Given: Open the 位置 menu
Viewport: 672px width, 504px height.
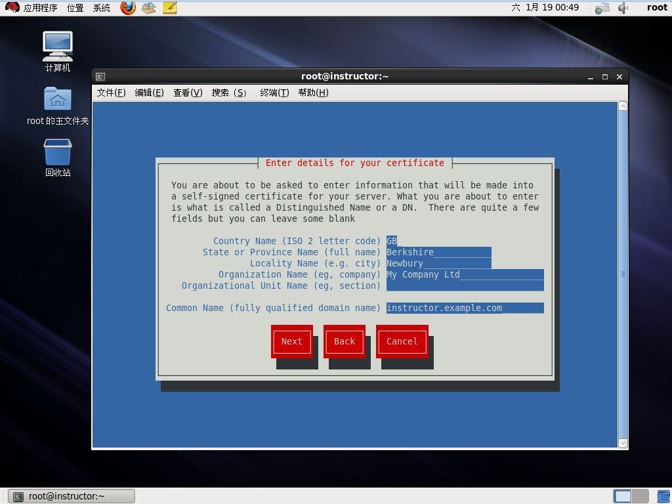Looking at the screenshot, I should coord(75,8).
